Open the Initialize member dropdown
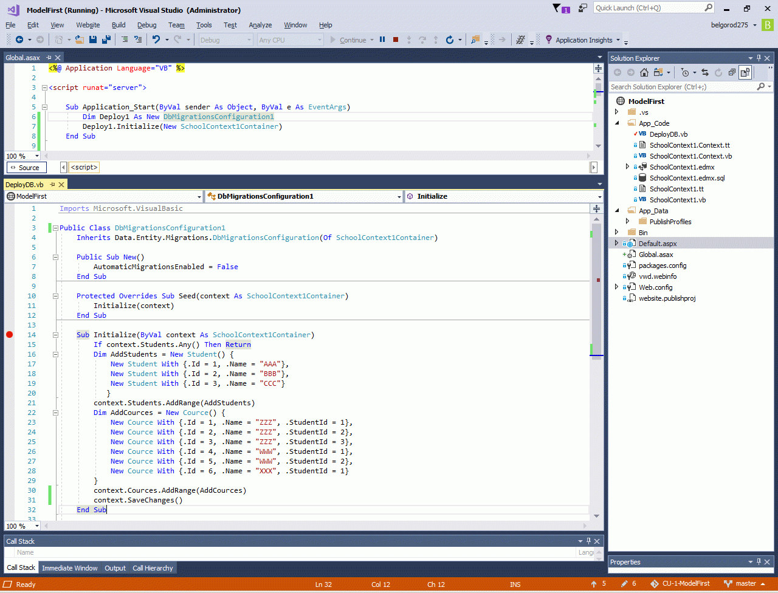This screenshot has height=593, width=778. coord(503,197)
